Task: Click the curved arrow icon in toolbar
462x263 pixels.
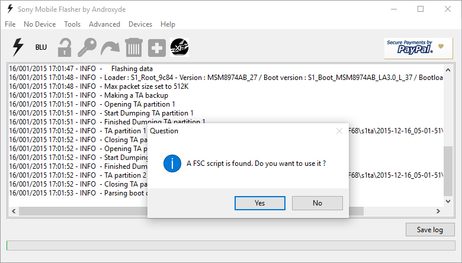Action: [110, 47]
